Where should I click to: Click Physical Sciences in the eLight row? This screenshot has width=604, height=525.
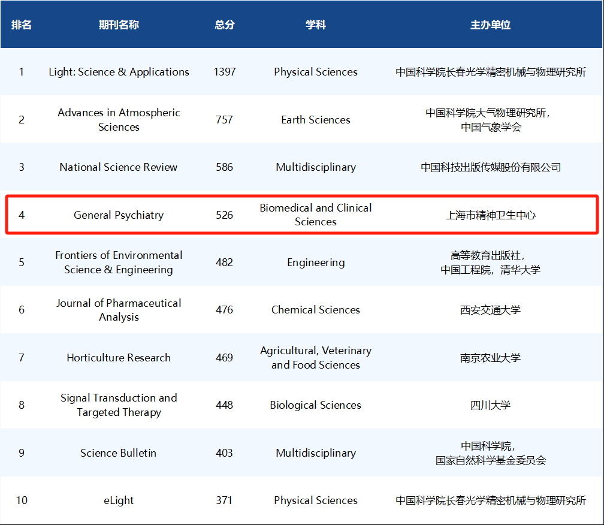pos(315,500)
